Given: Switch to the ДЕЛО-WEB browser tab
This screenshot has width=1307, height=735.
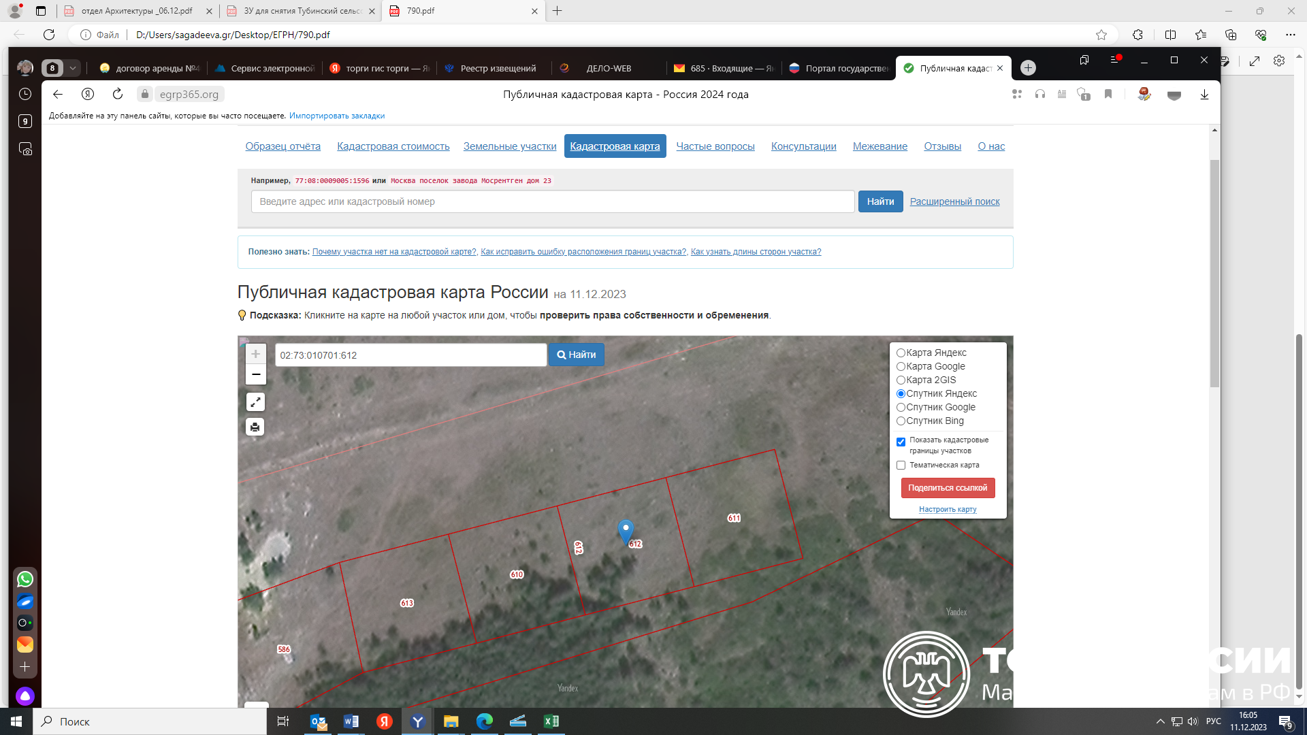Looking at the screenshot, I should [608, 68].
